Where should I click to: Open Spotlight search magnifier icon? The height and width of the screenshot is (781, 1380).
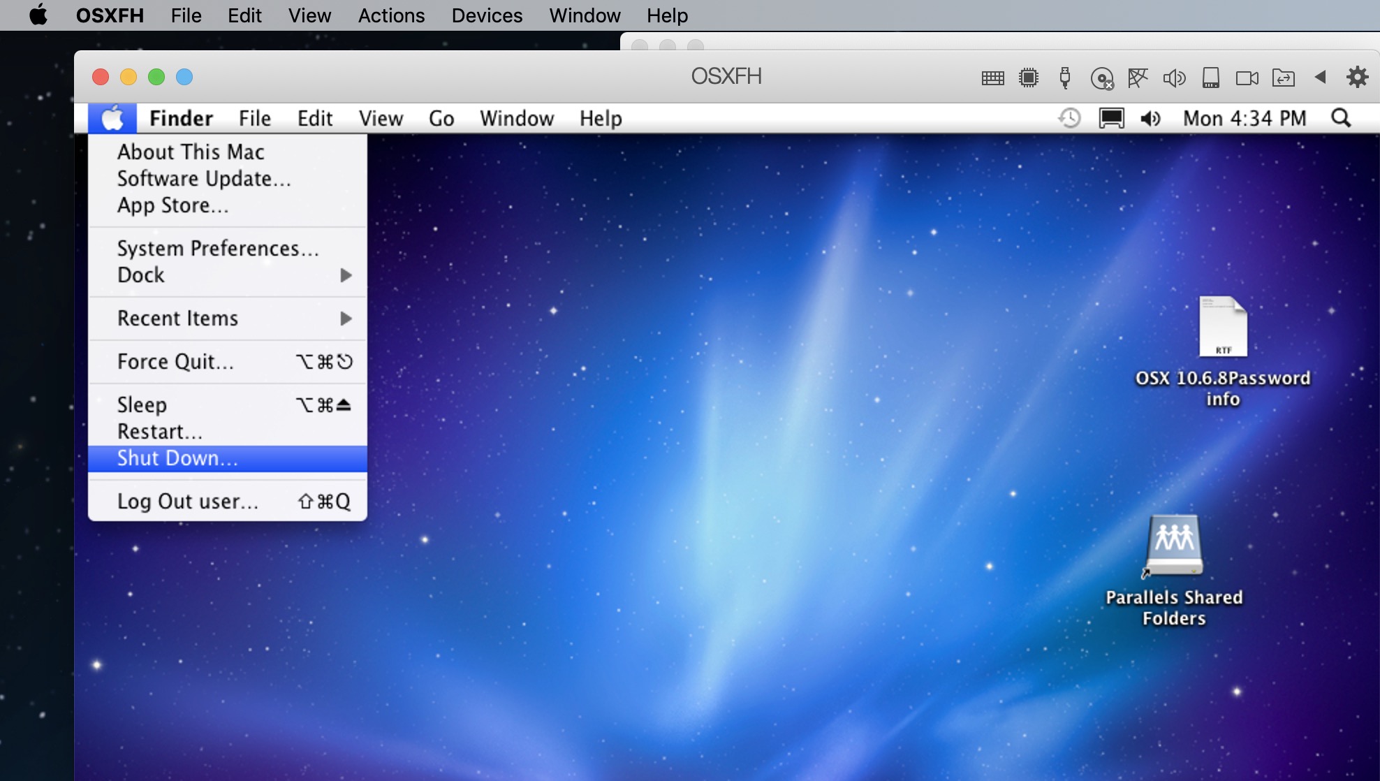click(x=1341, y=118)
